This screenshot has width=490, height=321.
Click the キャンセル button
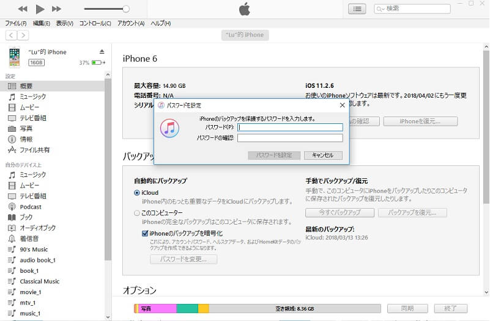tap(323, 155)
